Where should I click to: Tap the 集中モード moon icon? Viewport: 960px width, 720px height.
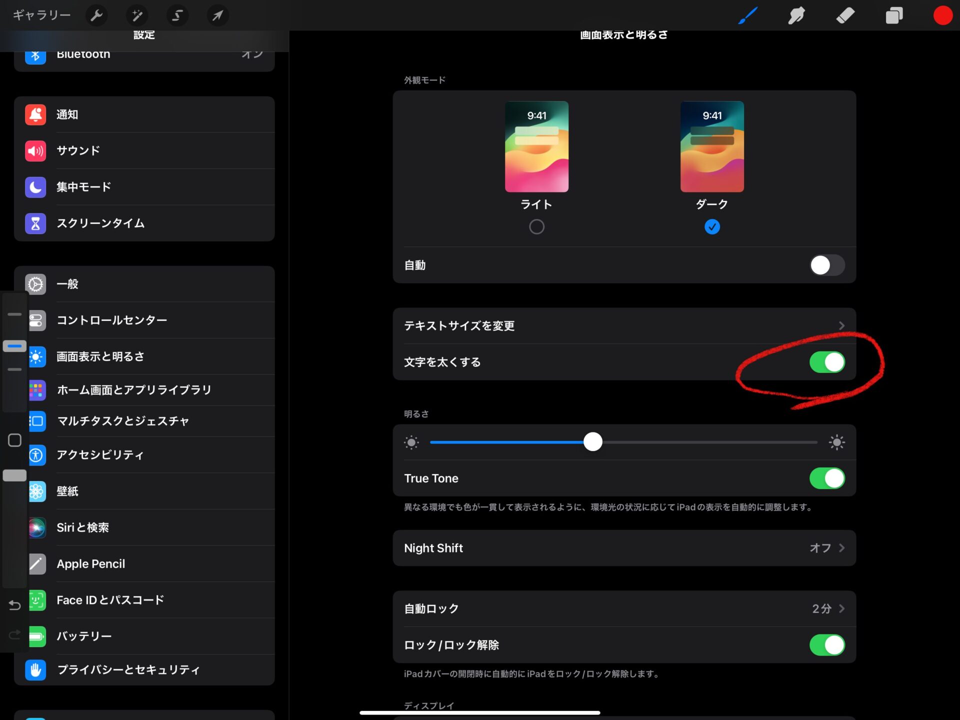click(35, 187)
